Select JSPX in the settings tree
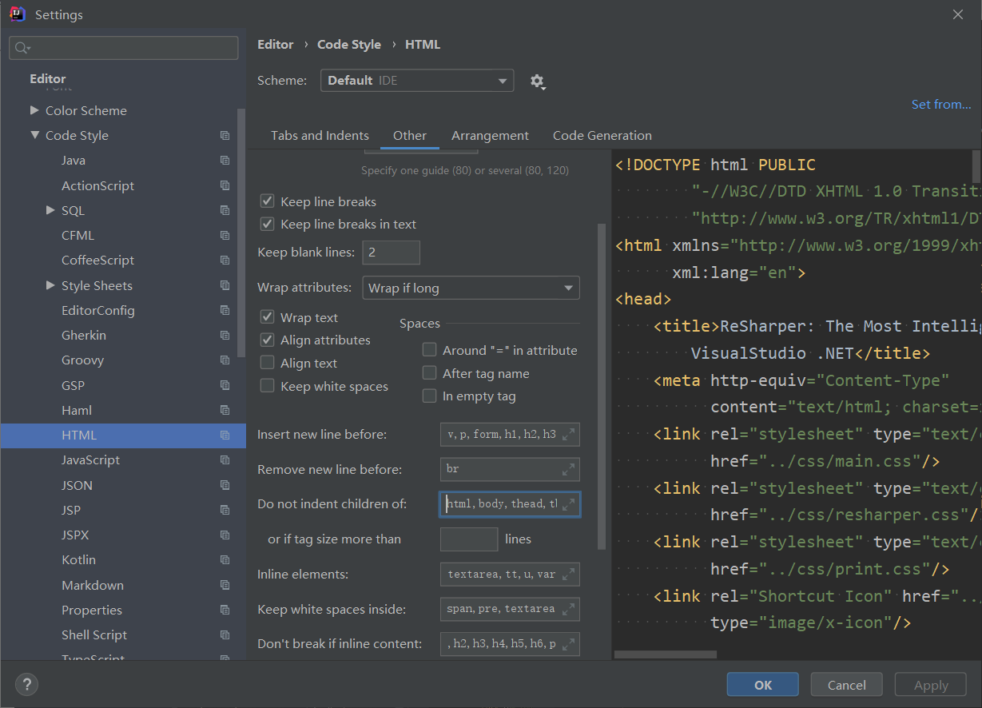 (75, 535)
